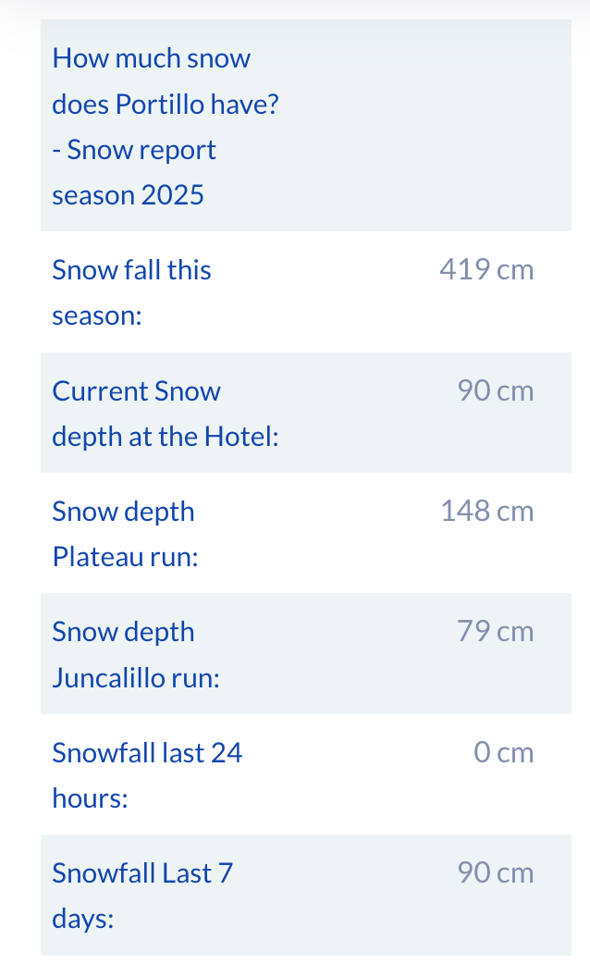Select the 79 cm Juncalillo run value
590x977 pixels.
[495, 632]
